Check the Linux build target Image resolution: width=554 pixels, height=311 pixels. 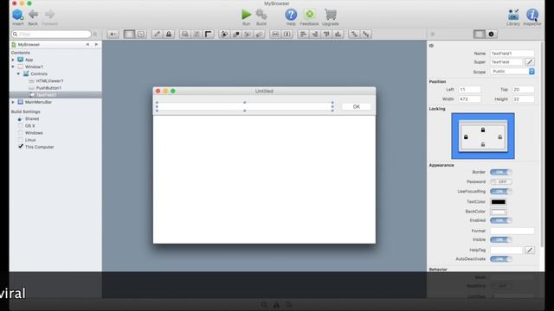[x=21, y=140]
